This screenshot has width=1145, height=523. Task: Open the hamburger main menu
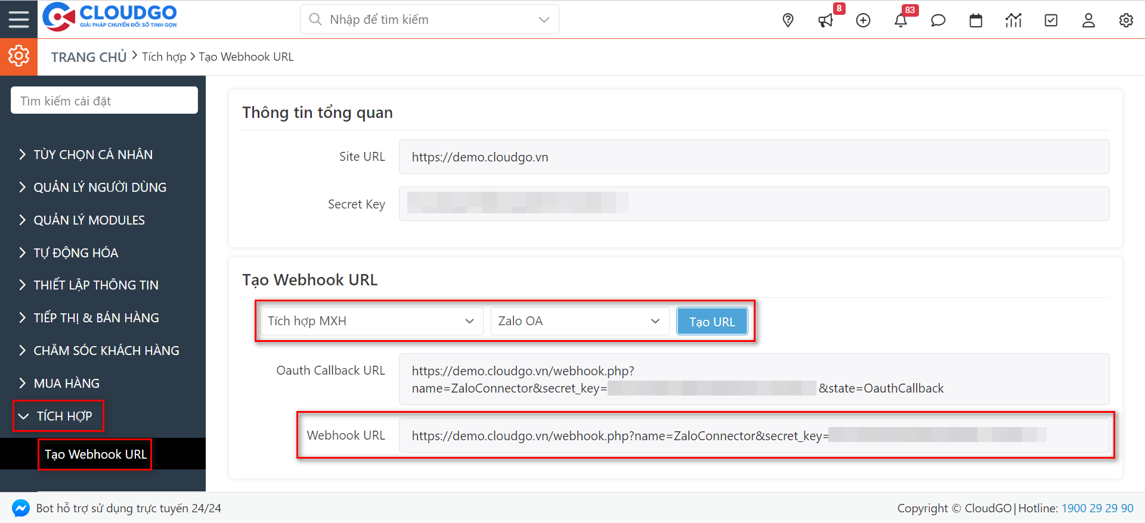[18, 20]
